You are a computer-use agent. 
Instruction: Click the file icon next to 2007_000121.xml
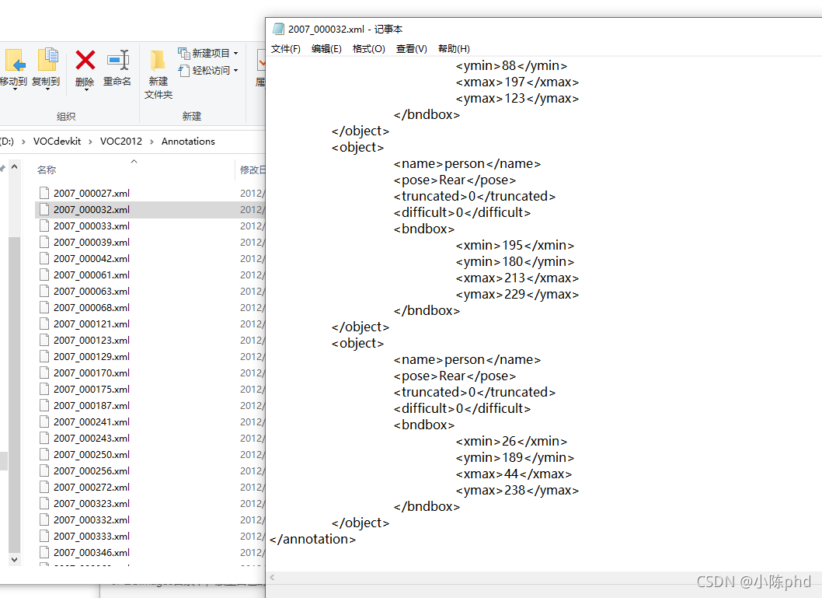(x=44, y=323)
